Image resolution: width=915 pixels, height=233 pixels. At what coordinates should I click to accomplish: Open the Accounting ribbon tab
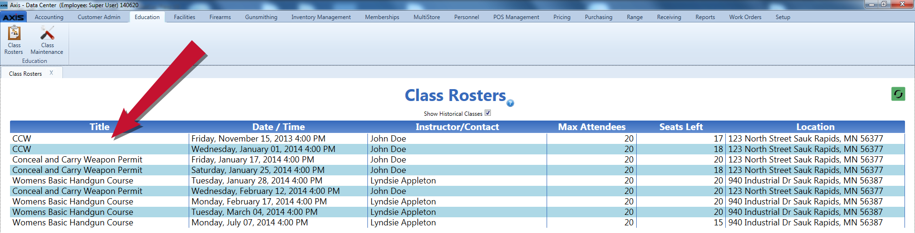click(x=49, y=17)
